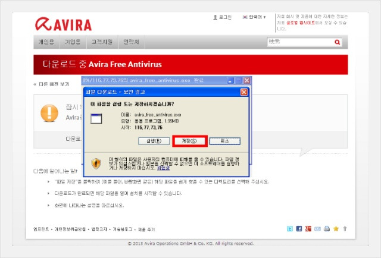
Task: Click the 다음에 일어나는 일? heading
Action: click(55, 171)
